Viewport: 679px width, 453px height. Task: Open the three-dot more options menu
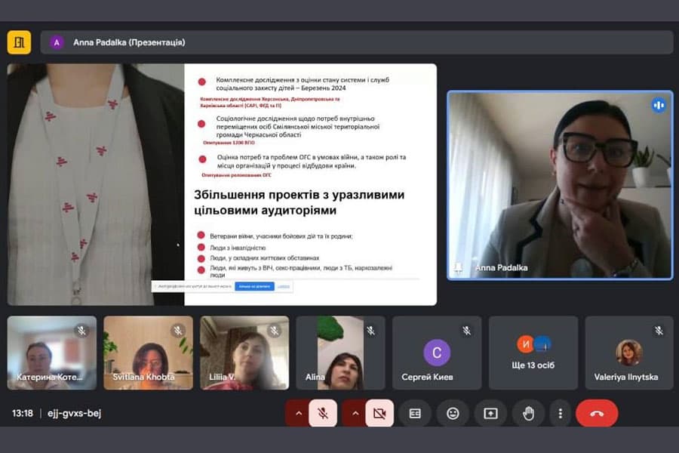tap(560, 413)
